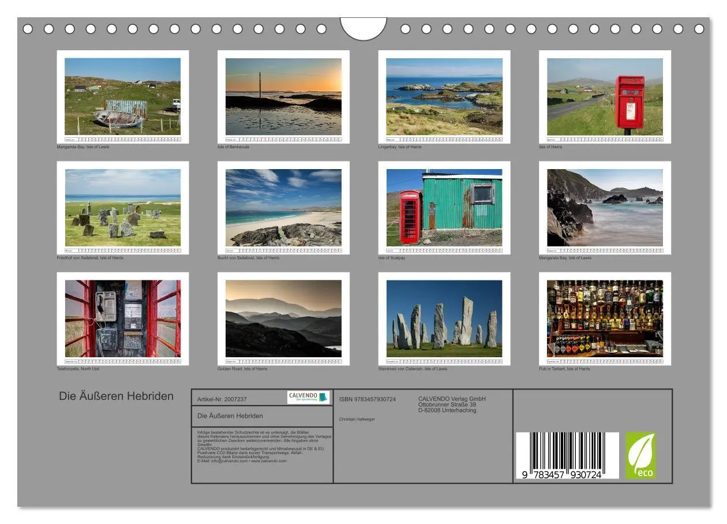The height and width of the screenshot is (524, 727).
Task: Click the 'Isle of Benbecula' caption
Action: pos(234,147)
